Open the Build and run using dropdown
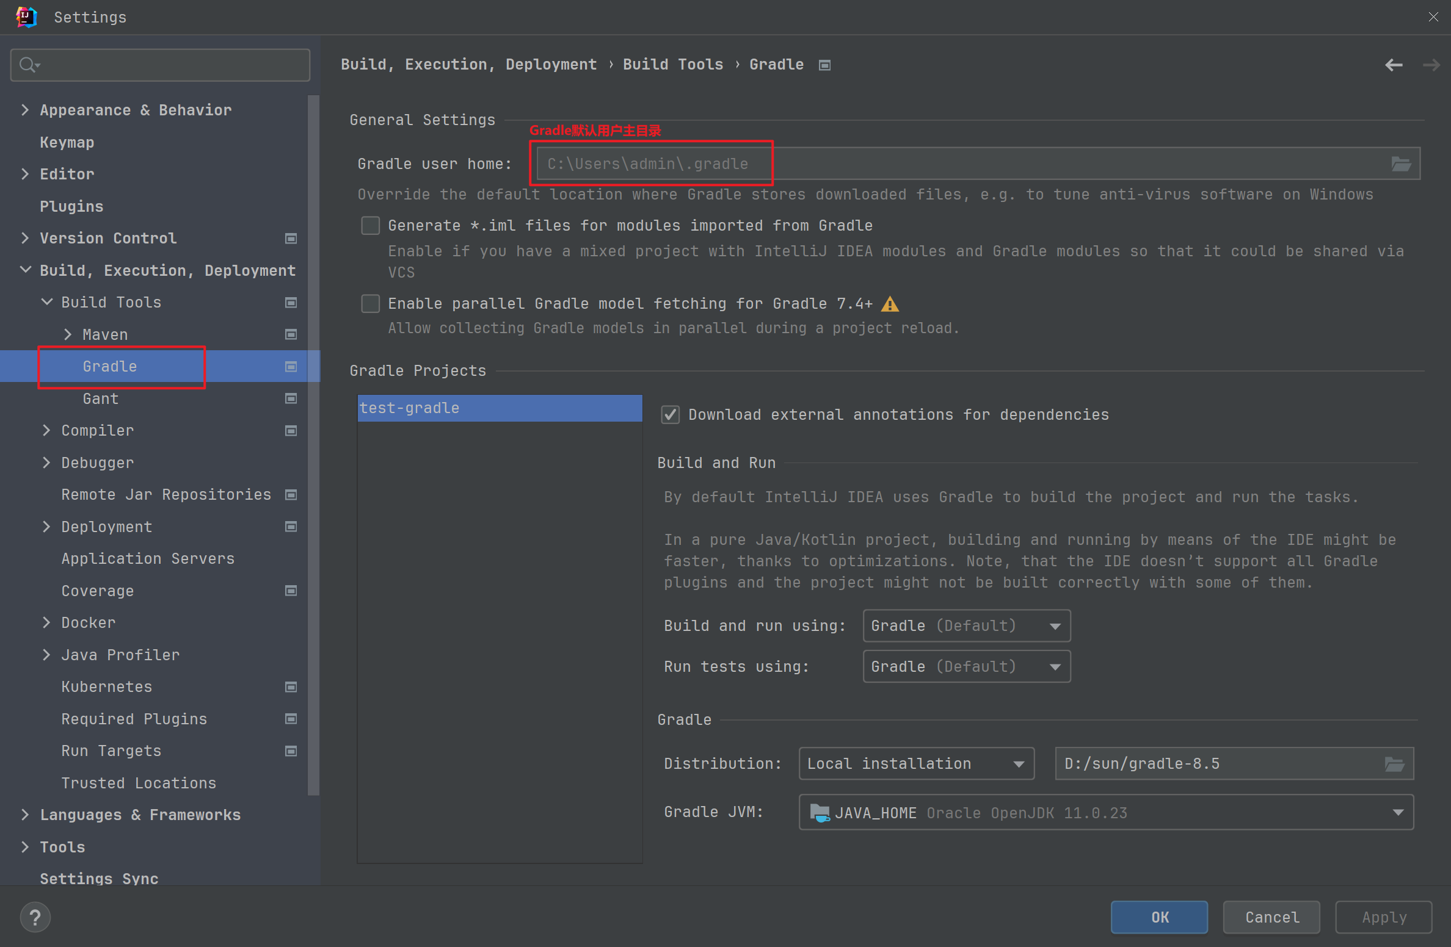 click(x=966, y=626)
